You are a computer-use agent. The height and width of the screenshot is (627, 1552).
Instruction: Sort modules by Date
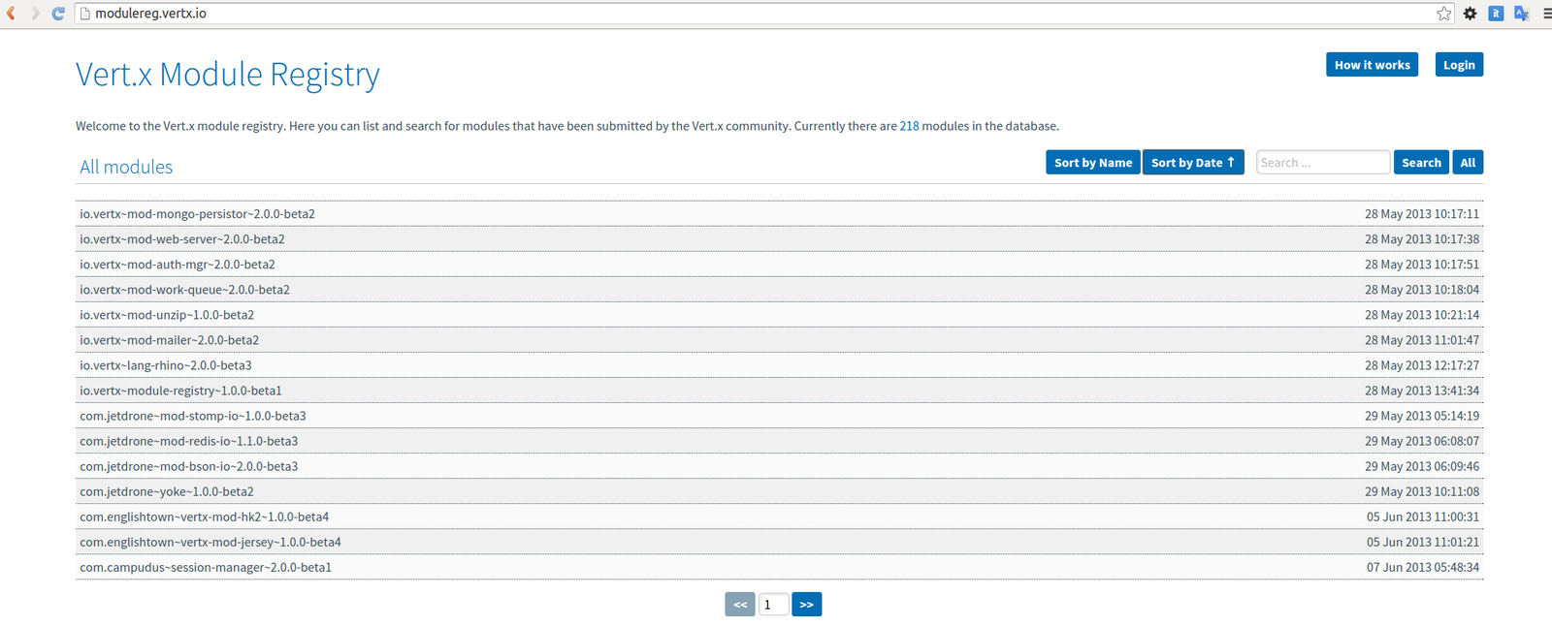[1193, 163]
